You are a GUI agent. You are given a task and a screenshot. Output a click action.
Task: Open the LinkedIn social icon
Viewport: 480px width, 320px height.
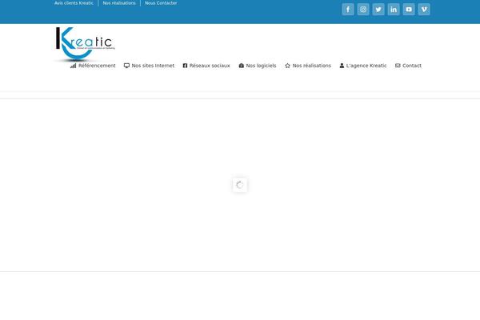click(394, 9)
